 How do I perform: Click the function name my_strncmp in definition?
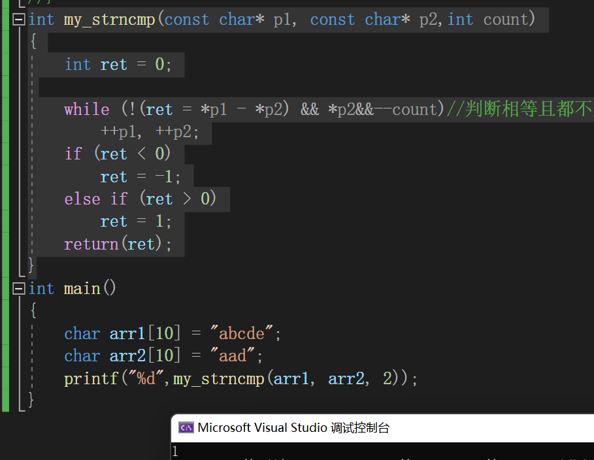point(110,20)
